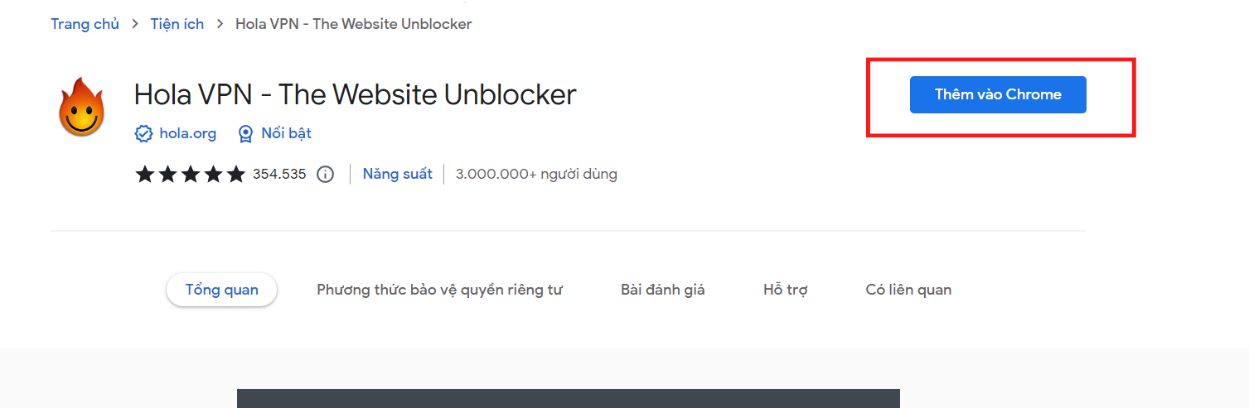Open the Có liên quan tab
The image size is (1249, 408).
(x=908, y=290)
